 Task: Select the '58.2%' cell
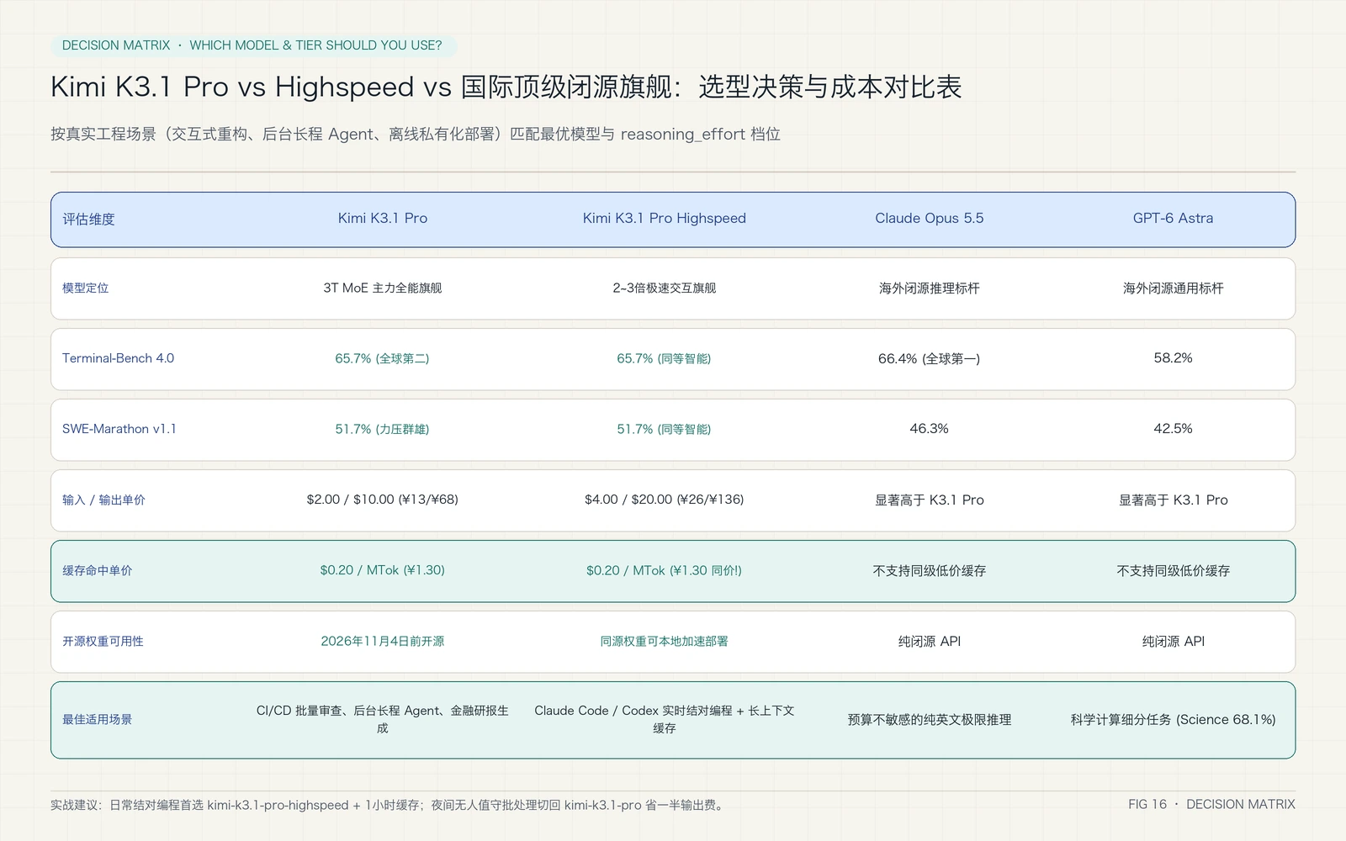[1174, 358]
